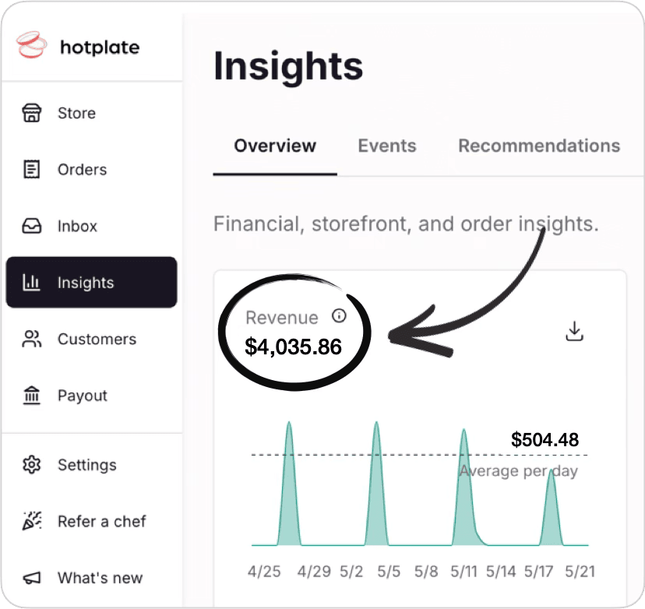645x609 pixels.
Task: Click the Customers people icon
Action: [x=31, y=340]
